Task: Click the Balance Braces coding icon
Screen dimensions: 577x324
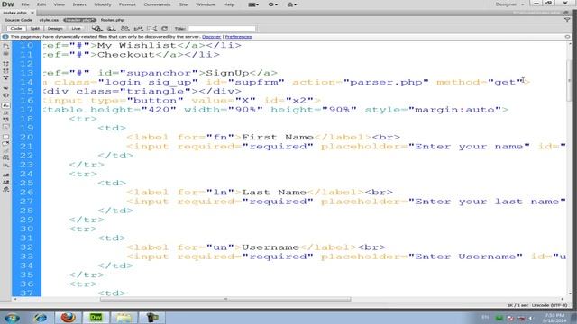Action: [6, 95]
